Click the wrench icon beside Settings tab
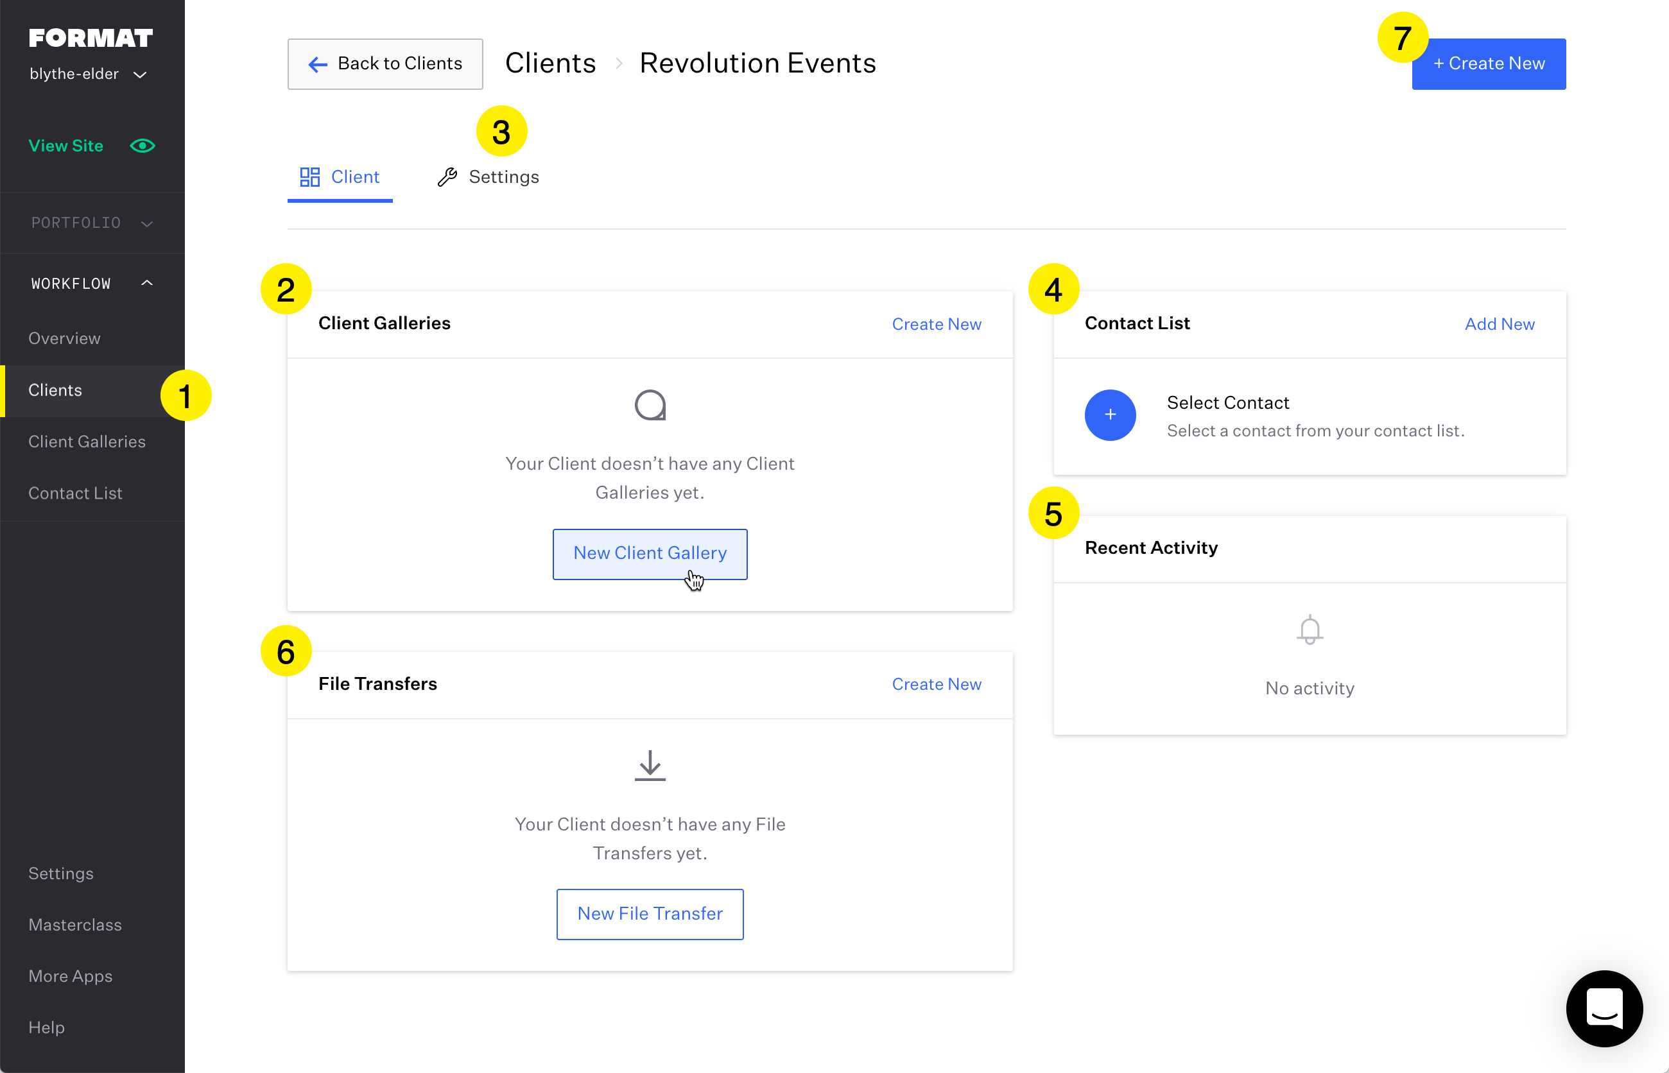 (x=447, y=177)
